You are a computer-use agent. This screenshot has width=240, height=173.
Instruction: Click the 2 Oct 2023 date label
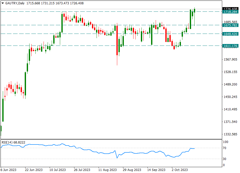pyautogui.click(x=180, y=170)
